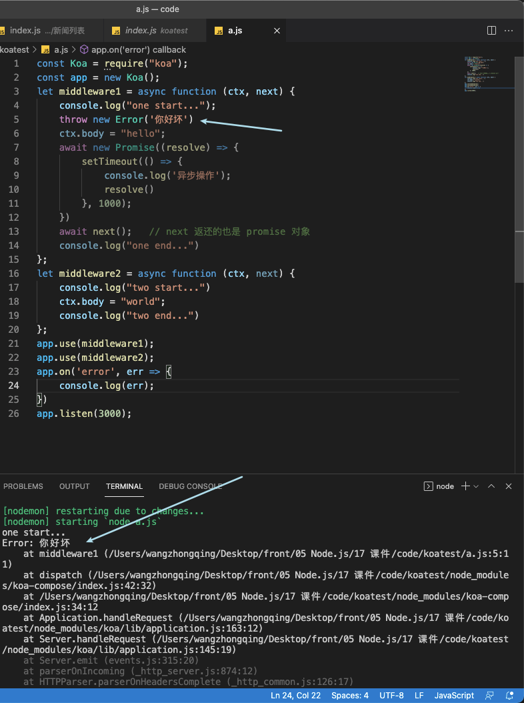Open the launch profile dropdown chevron
The width and height of the screenshot is (524, 703).
(476, 486)
